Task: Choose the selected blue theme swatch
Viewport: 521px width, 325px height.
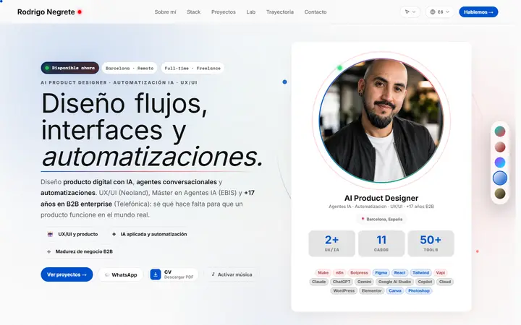Action: (500, 178)
